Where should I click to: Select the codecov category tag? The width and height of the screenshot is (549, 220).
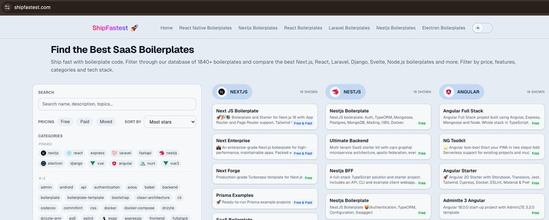pos(48,208)
